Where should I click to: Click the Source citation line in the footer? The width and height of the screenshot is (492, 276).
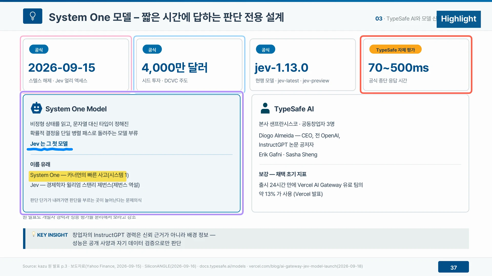pyautogui.click(x=193, y=266)
